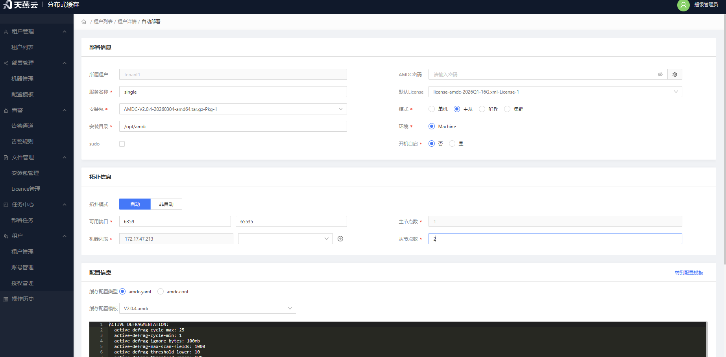Collapse the 租户 sidebar group
This screenshot has width=726, height=357.
[65, 236]
